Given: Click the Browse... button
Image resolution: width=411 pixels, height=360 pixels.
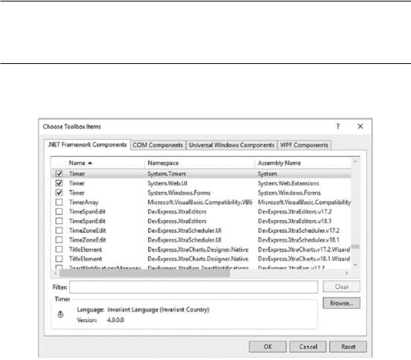Looking at the screenshot, I should pos(342,303).
